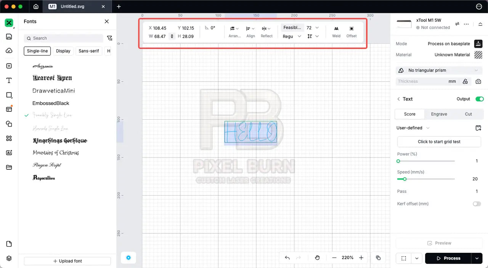
Task: Switch to the Display fonts tab
Action: [63, 51]
